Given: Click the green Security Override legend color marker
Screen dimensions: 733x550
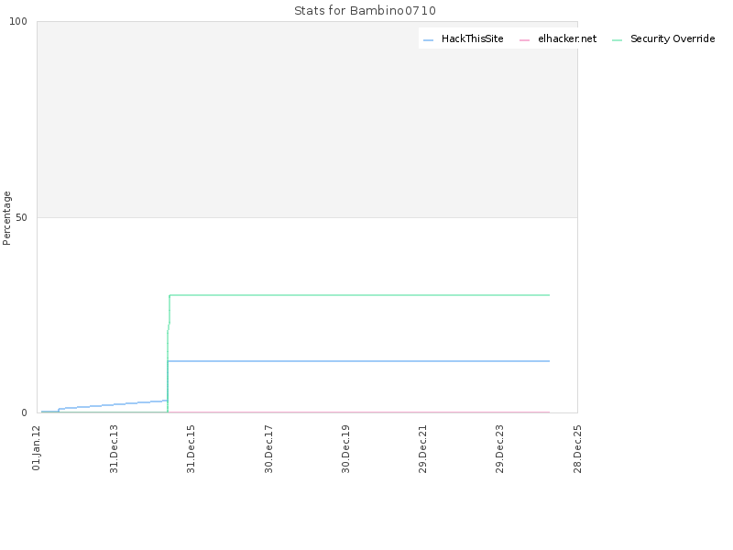Looking at the screenshot, I should click(x=617, y=40).
